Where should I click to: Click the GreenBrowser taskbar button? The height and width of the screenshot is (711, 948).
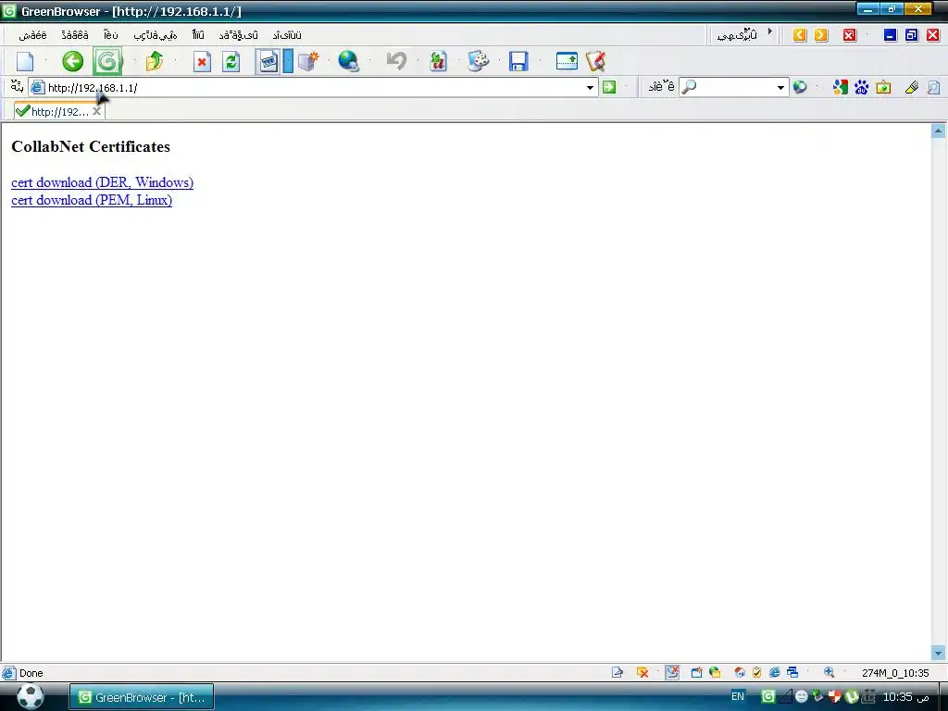[x=142, y=697]
